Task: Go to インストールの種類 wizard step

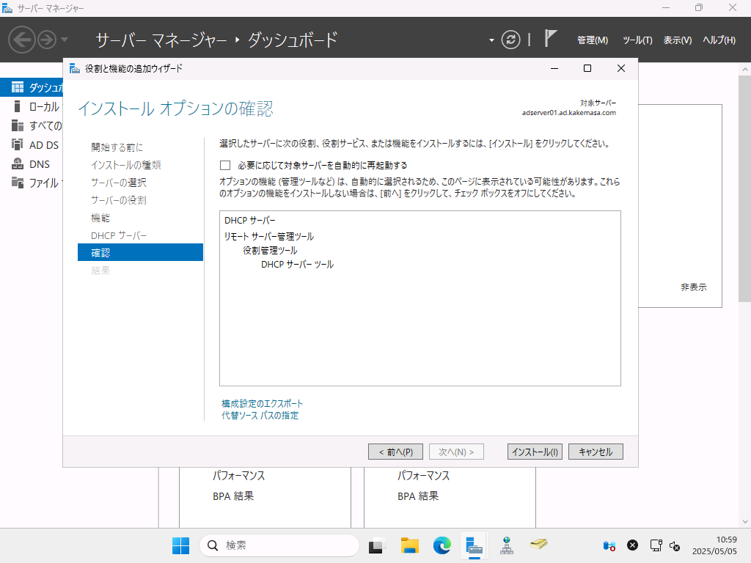Action: [x=126, y=165]
